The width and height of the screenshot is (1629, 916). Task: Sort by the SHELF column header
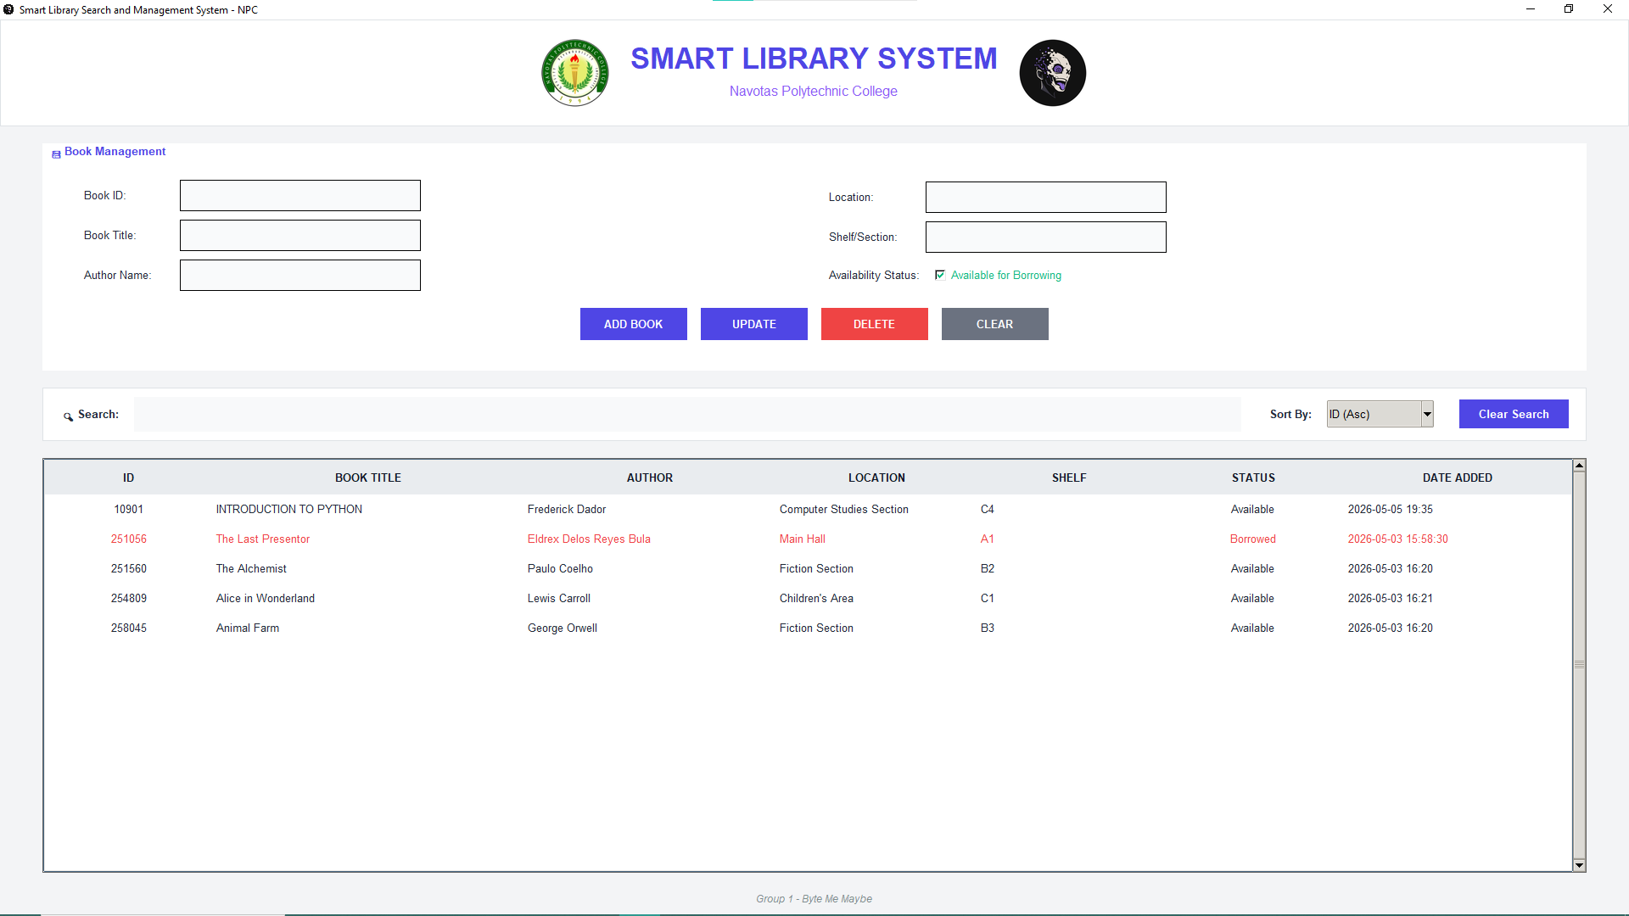pyautogui.click(x=1069, y=478)
